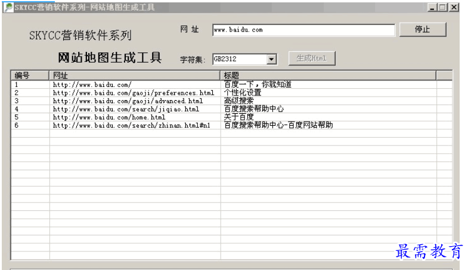Click title cell 关于百度
Screen dimensions: 468x270
[x=239, y=117]
